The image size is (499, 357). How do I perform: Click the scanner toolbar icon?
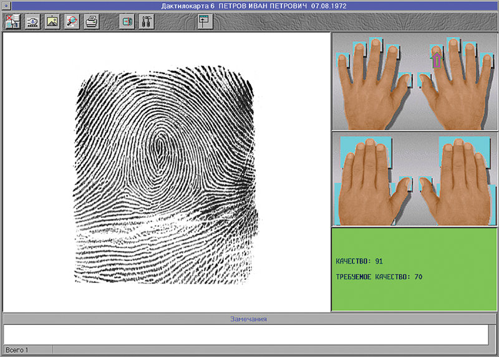pyautogui.click(x=32, y=22)
